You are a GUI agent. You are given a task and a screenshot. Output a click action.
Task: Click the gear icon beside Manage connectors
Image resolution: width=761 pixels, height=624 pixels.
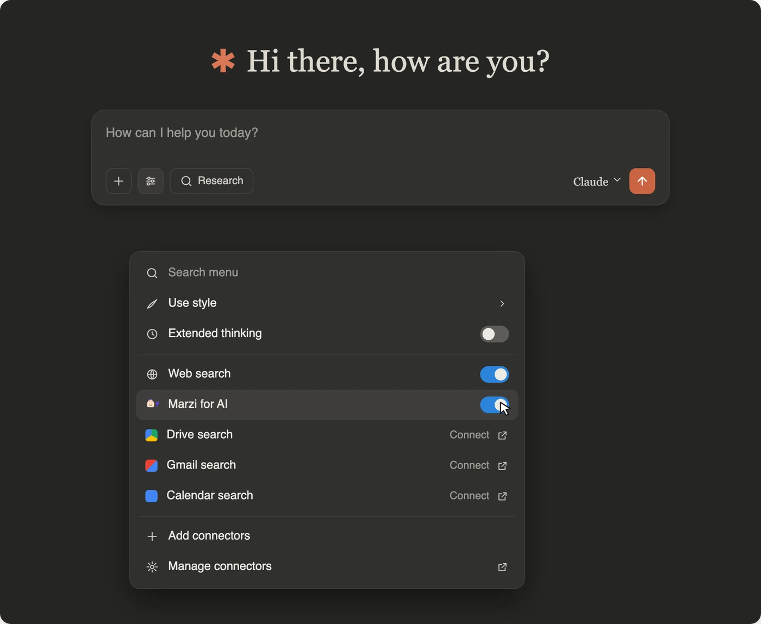pos(152,567)
